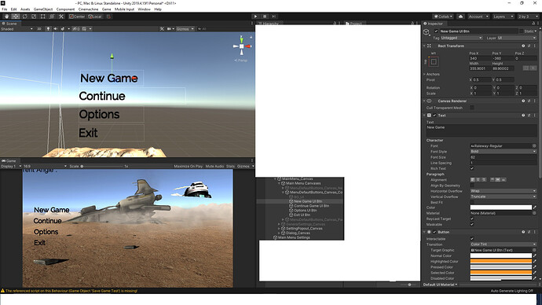Open the cloud services icon
Viewport: 542px width, 305px height.
461,17
